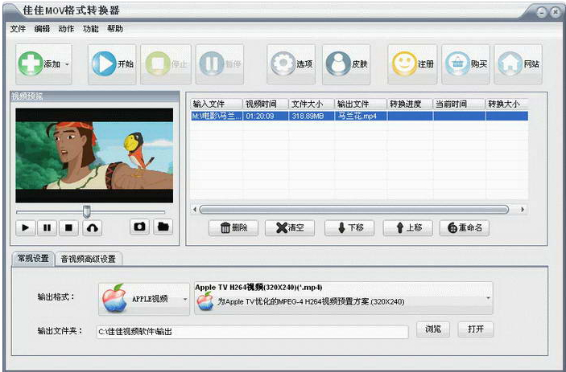Click the 输入文件 column header
The width and height of the screenshot is (566, 372).
[x=216, y=104]
